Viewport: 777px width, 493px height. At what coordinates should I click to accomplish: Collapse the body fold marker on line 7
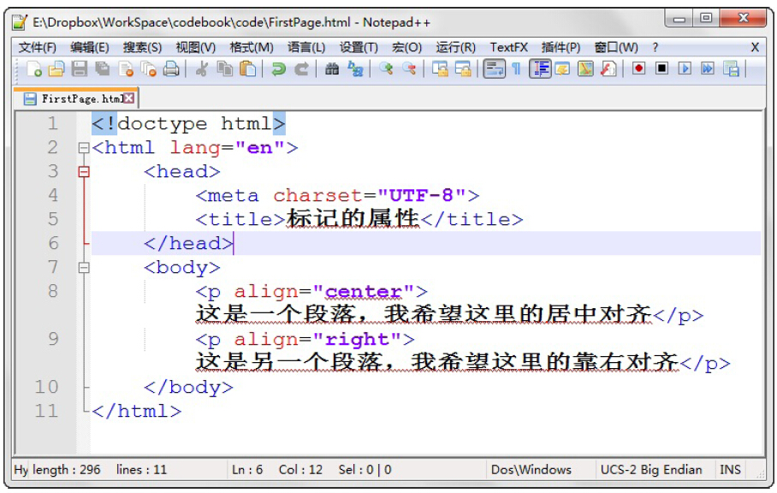click(84, 268)
